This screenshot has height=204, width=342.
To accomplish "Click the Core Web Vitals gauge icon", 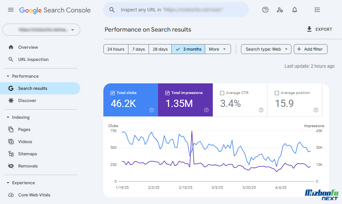I will point(11,195).
